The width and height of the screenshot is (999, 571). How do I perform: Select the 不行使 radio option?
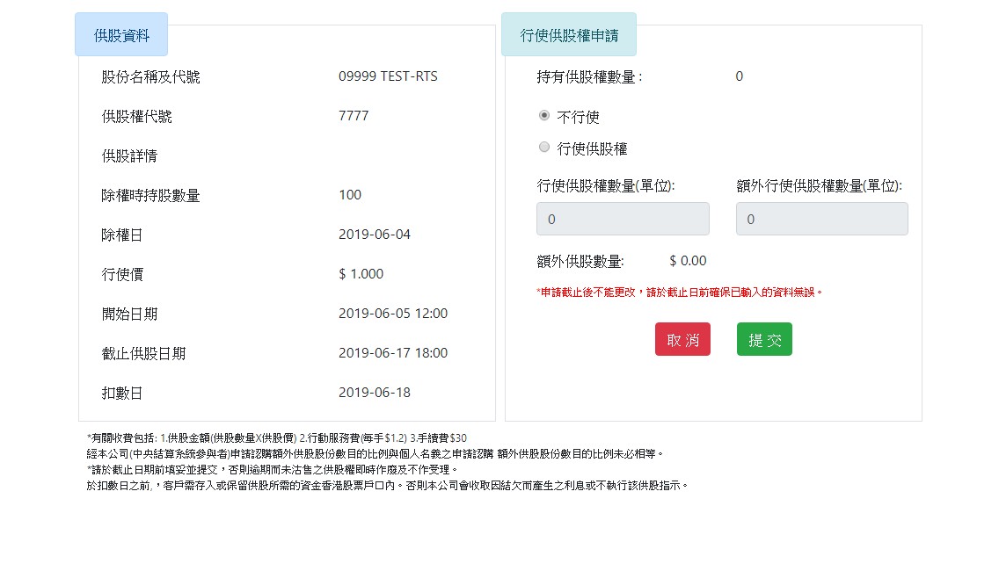[x=543, y=115]
